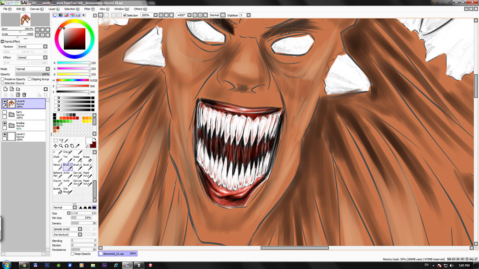
Task: Select the rectangular selection tool
Action: (55, 140)
